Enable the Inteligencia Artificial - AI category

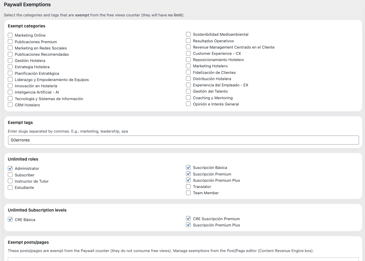pos(10,92)
